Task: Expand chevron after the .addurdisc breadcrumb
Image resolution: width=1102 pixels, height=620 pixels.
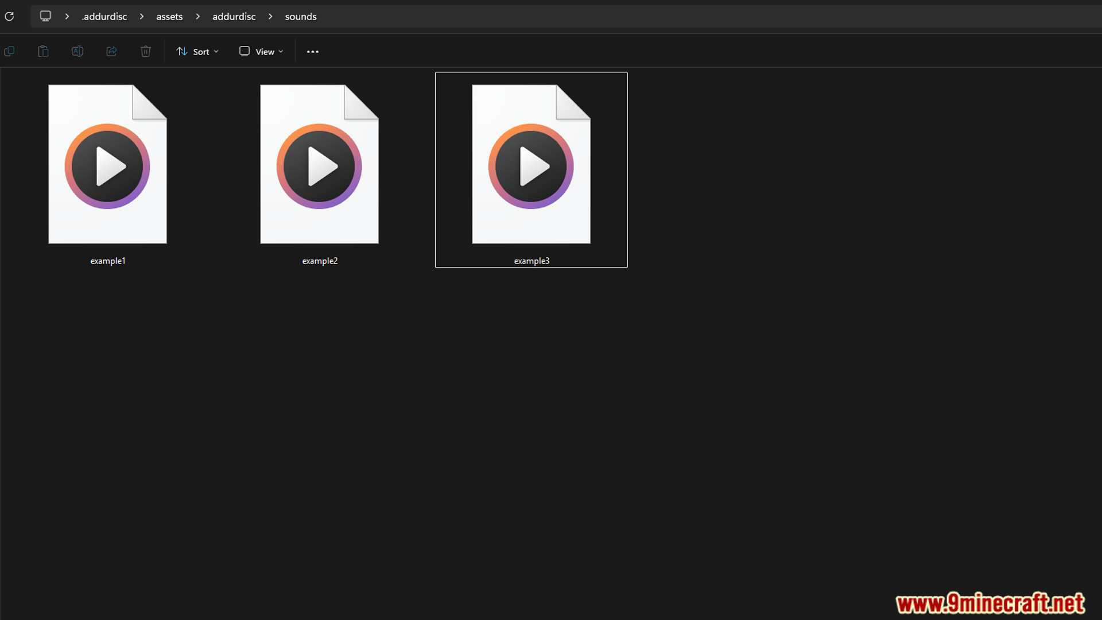Action: coord(141,17)
